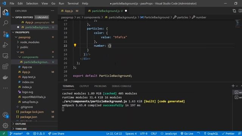
Task: Click errors and warnings count in status bar
Action: [x=39, y=133]
